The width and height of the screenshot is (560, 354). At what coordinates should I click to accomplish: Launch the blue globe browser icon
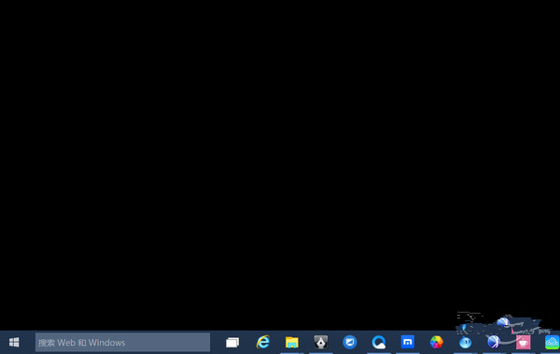coord(494,342)
